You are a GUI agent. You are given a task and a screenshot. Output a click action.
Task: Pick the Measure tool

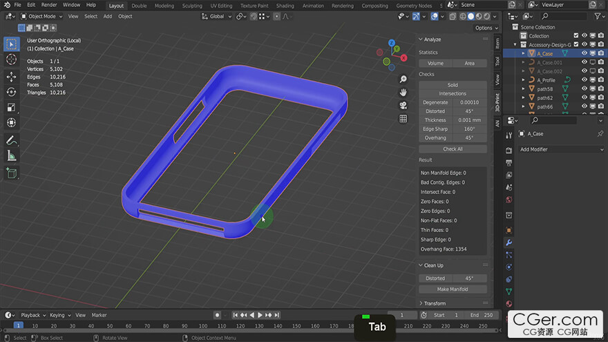coord(12,156)
